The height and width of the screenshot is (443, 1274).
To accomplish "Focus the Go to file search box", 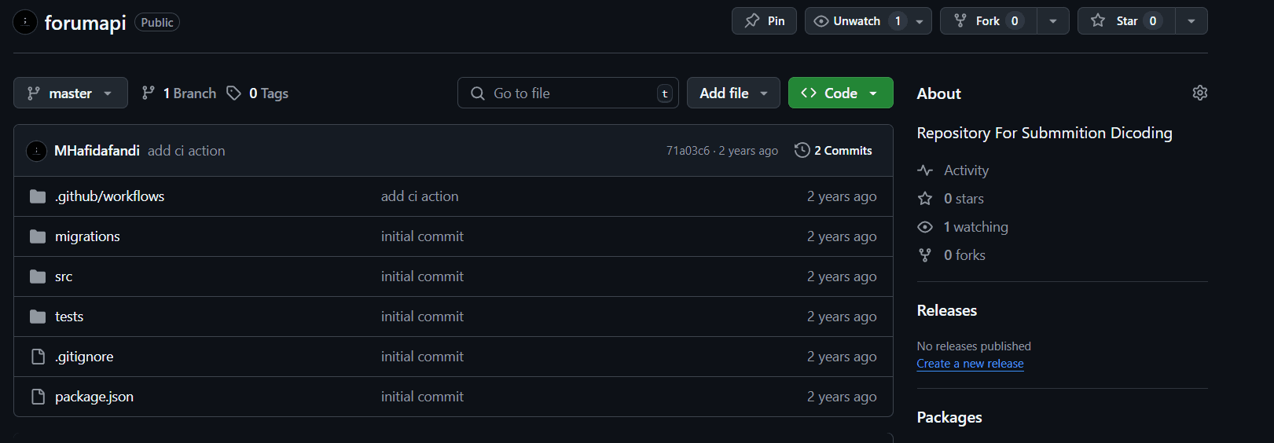I will point(568,93).
